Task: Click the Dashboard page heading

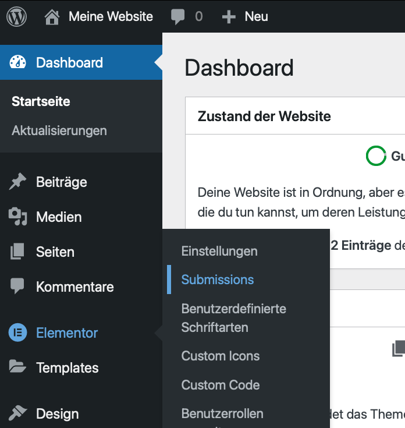Action: (x=239, y=68)
